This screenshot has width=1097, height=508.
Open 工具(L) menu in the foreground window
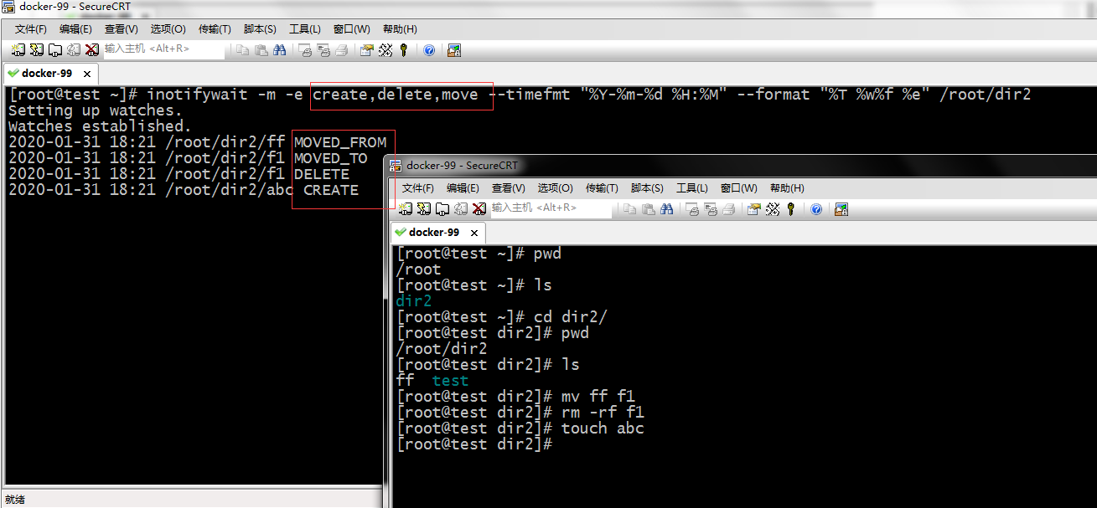(692, 188)
